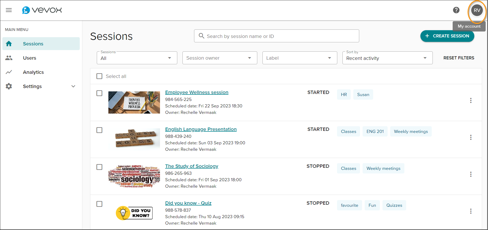Open the hamburger navigation menu
Screen dimensions: 488x230
click(x=9, y=10)
